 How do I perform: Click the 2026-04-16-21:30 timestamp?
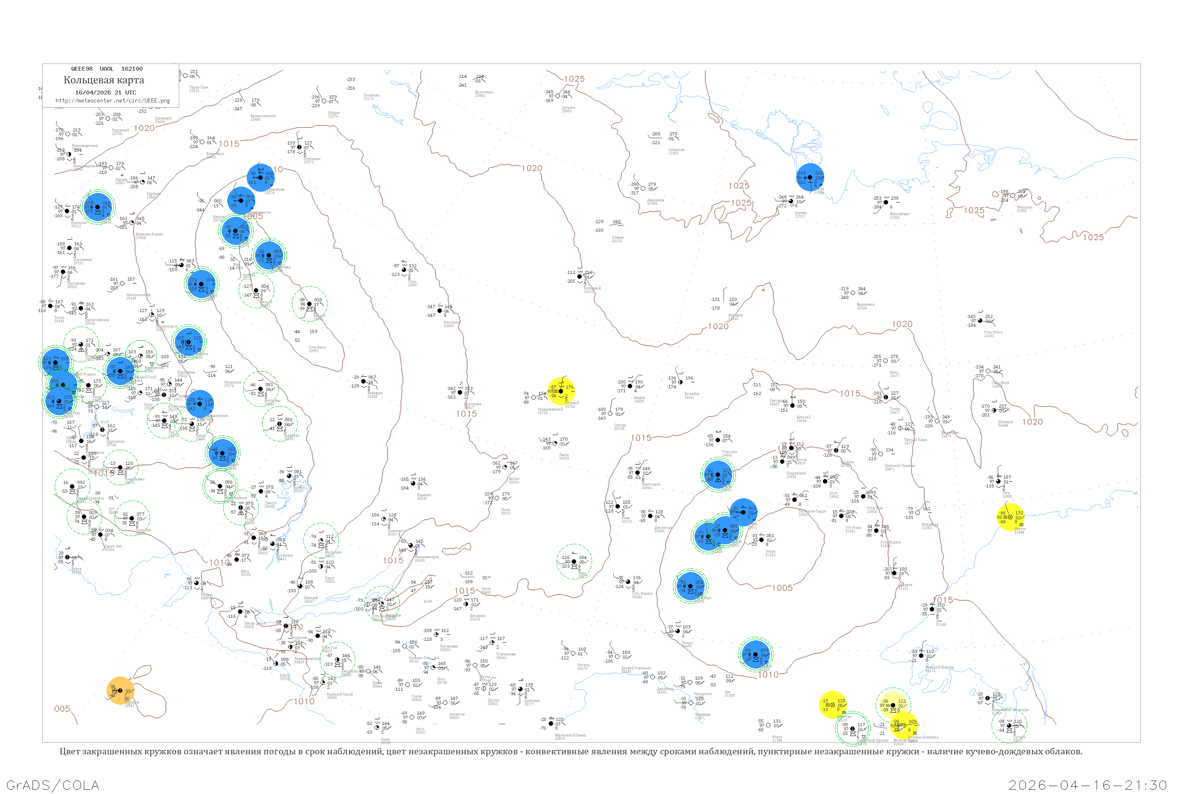click(1088, 785)
